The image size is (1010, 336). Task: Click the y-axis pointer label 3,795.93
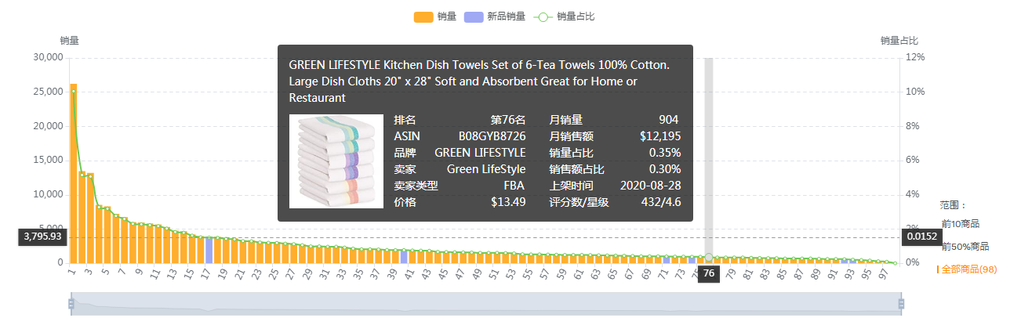tap(42, 237)
